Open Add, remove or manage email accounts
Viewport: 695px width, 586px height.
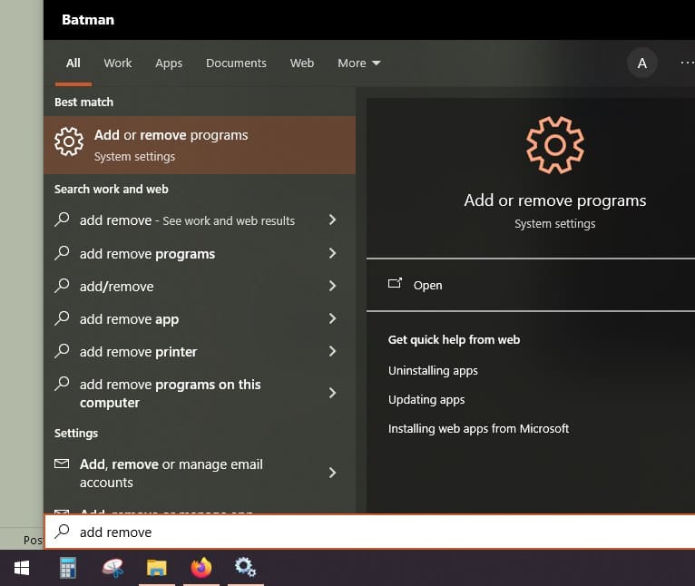click(x=200, y=473)
